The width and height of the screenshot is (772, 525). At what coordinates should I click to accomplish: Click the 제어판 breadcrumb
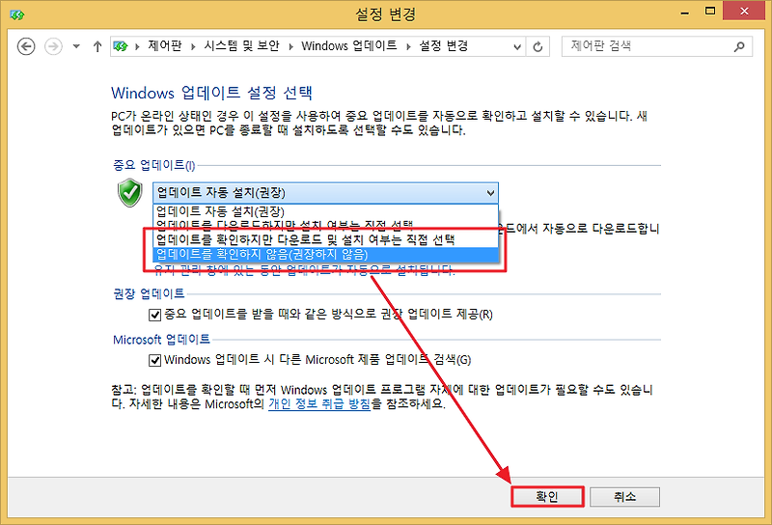click(x=164, y=46)
